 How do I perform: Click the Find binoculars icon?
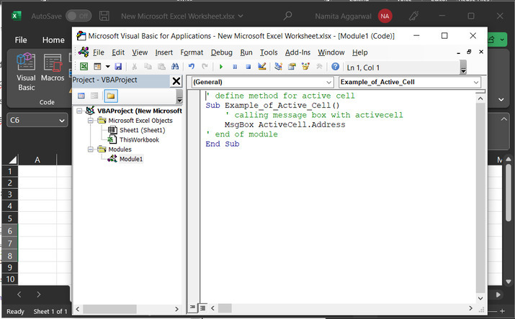(x=174, y=66)
